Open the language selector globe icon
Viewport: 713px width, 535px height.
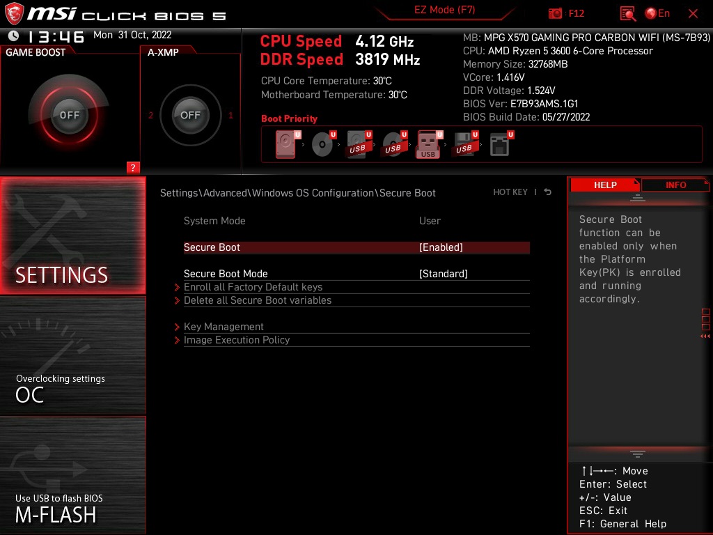pyautogui.click(x=651, y=14)
